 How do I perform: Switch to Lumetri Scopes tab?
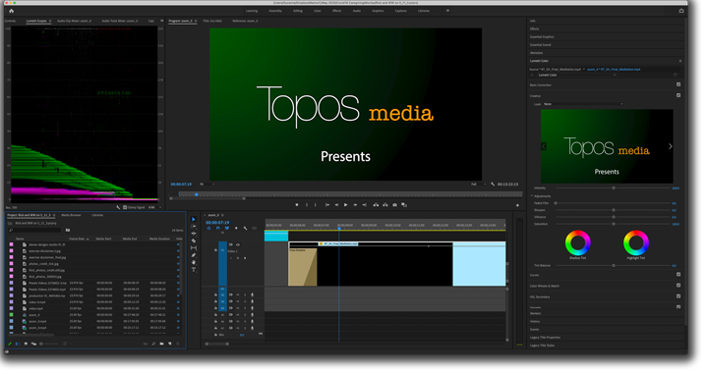pyautogui.click(x=36, y=22)
